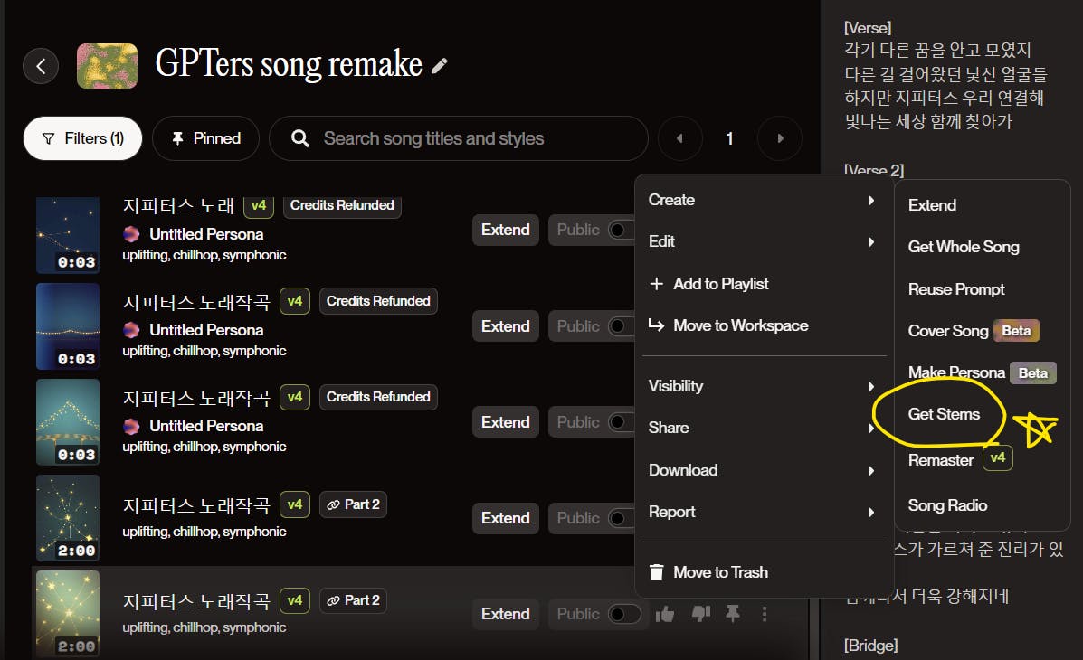Screen dimensions: 1083x660
Task: Expand the Share submenu
Action: pyautogui.click(x=764, y=428)
